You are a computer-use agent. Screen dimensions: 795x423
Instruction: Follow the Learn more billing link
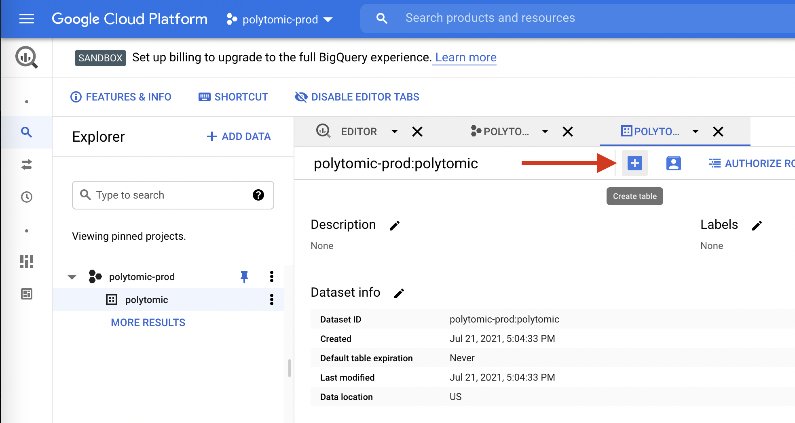(x=465, y=57)
